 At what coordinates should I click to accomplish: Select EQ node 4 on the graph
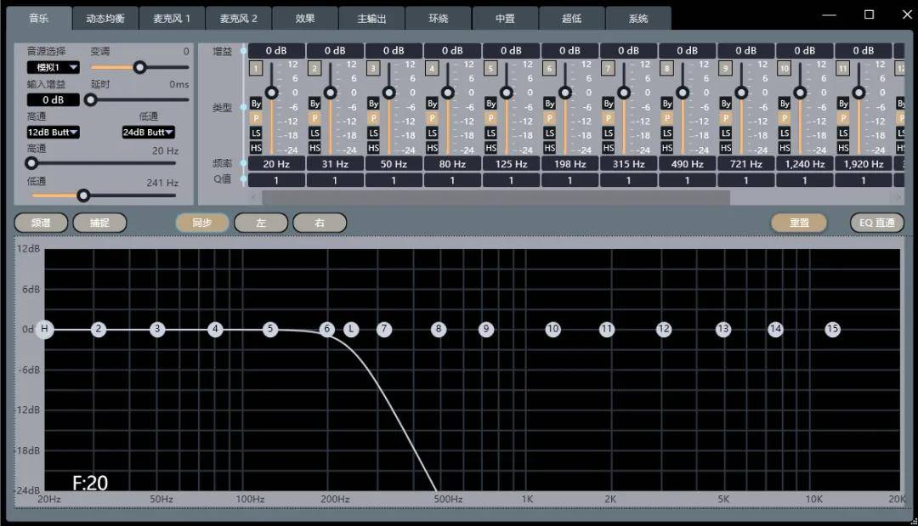click(x=215, y=329)
